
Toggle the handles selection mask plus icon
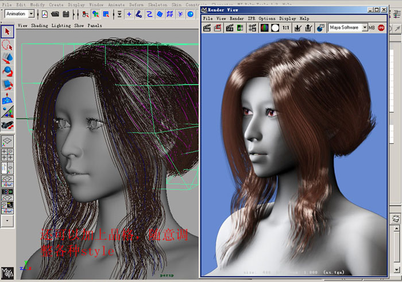click(x=129, y=14)
